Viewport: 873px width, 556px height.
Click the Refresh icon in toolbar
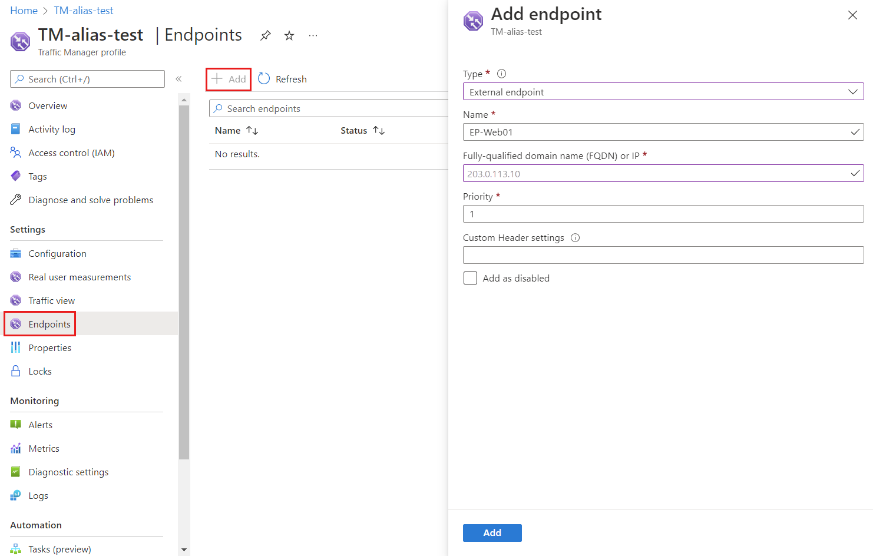tap(264, 79)
